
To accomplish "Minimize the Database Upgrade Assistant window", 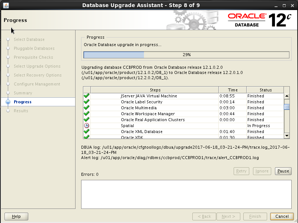I will (276, 6).
